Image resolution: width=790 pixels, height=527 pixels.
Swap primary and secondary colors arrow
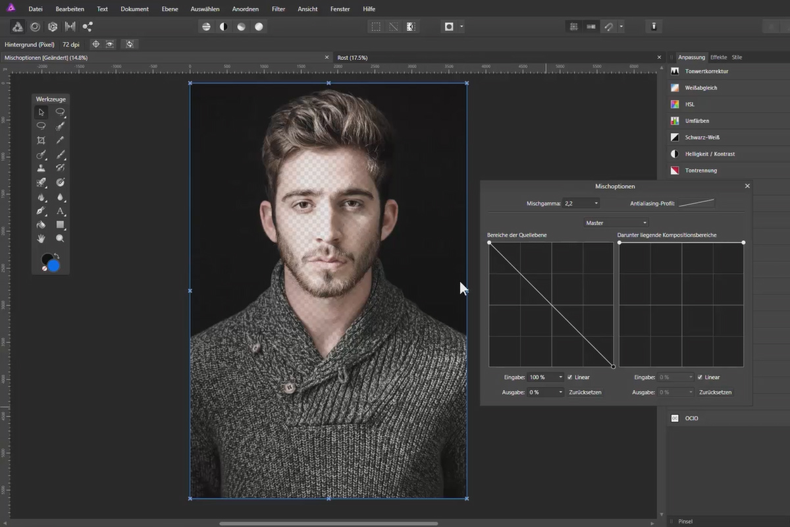(x=57, y=256)
